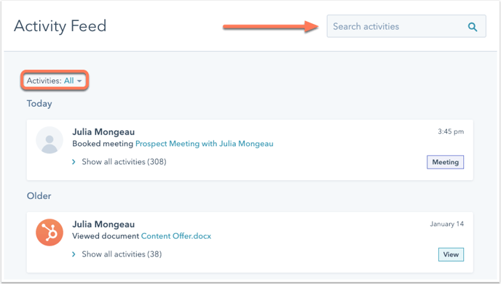501x284 pixels.
Task: Click the Older section heading
Action: pos(39,195)
